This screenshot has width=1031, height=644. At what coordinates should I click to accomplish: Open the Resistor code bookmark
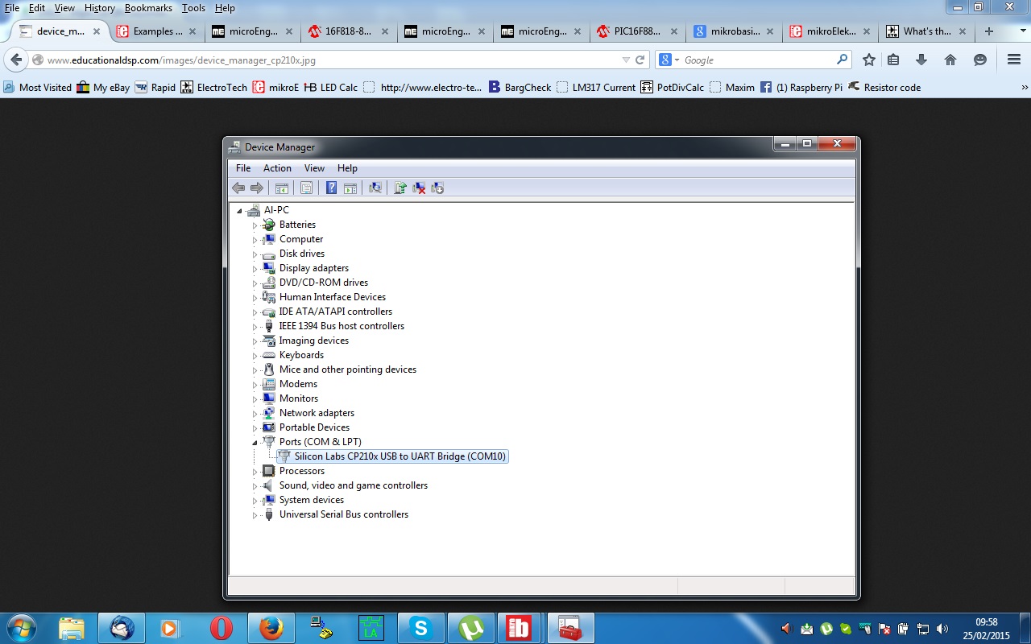tap(884, 87)
